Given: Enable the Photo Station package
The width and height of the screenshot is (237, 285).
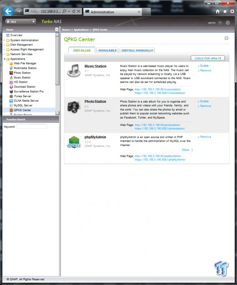Looking at the screenshot, I should [204, 101].
